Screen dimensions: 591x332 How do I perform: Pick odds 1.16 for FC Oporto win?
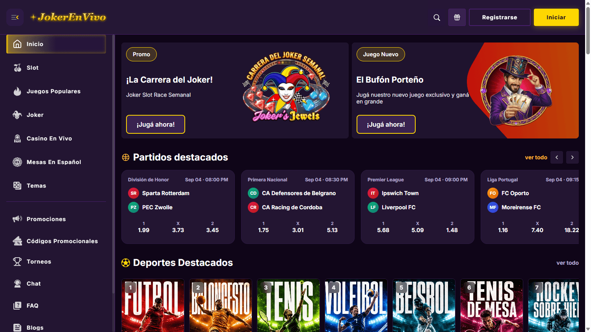pyautogui.click(x=503, y=227)
